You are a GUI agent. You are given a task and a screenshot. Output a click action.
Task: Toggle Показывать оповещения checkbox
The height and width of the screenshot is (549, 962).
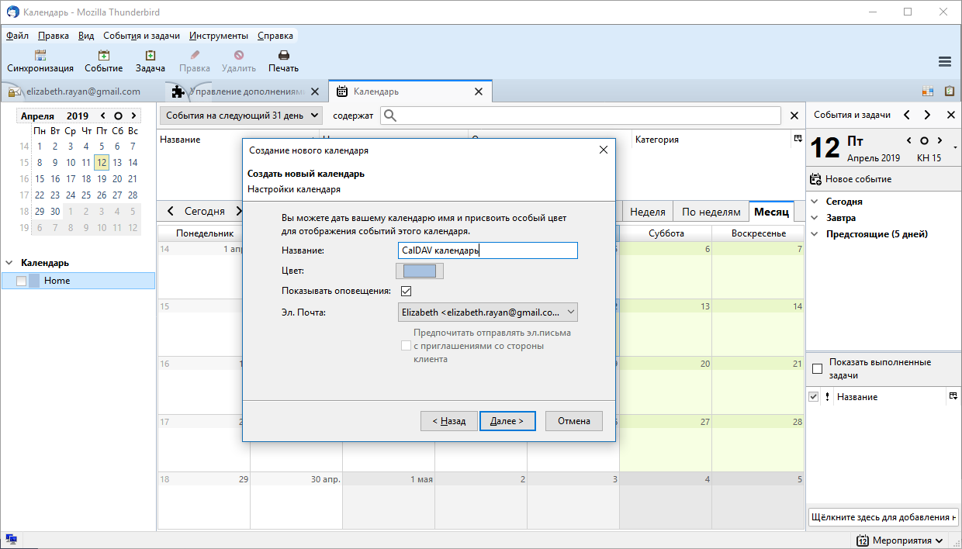coord(406,291)
